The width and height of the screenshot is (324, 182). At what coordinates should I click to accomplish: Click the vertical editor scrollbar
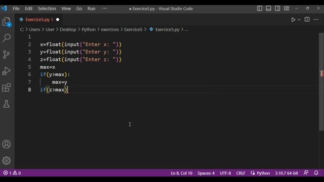pos(321,82)
